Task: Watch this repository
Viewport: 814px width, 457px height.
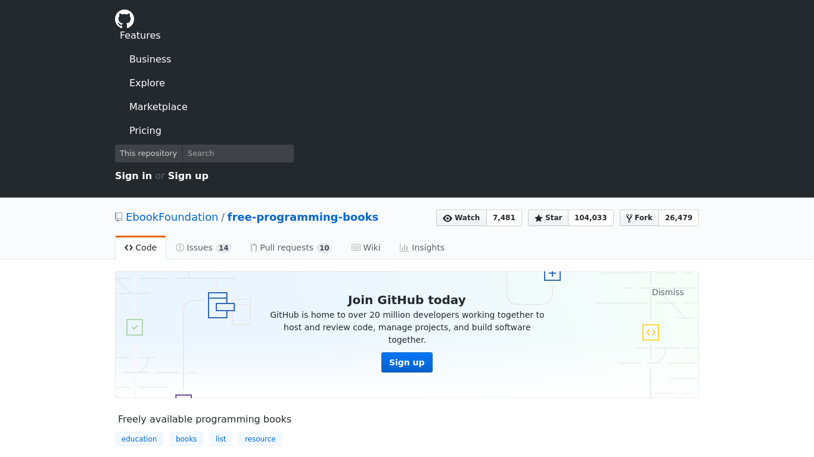Action: [462, 218]
